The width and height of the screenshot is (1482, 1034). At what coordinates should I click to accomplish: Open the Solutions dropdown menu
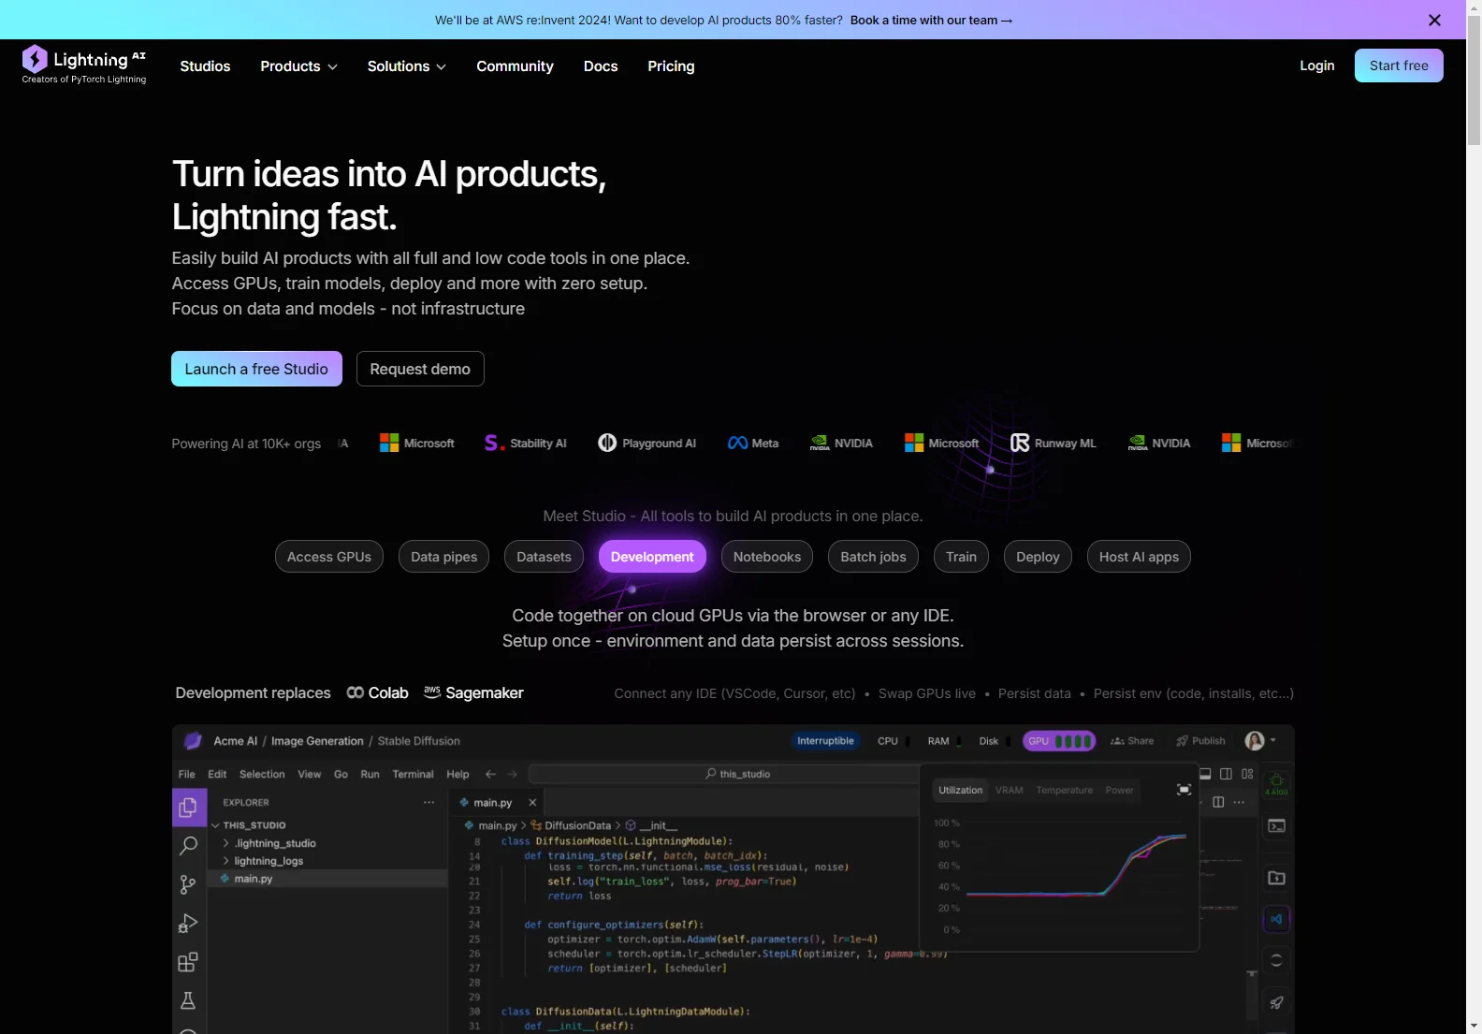[406, 66]
